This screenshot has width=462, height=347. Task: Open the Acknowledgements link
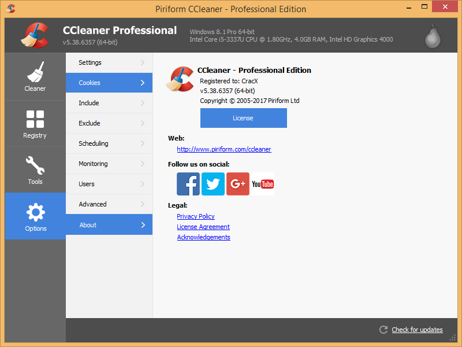click(204, 237)
